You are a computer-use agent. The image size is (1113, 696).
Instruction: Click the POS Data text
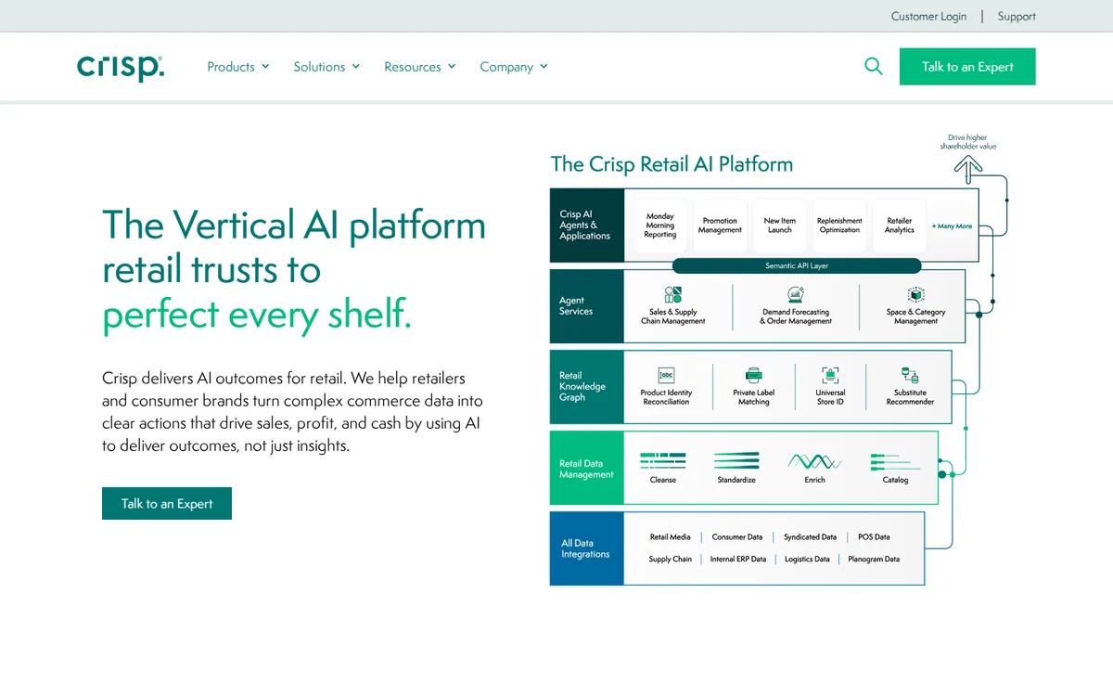[x=874, y=537]
